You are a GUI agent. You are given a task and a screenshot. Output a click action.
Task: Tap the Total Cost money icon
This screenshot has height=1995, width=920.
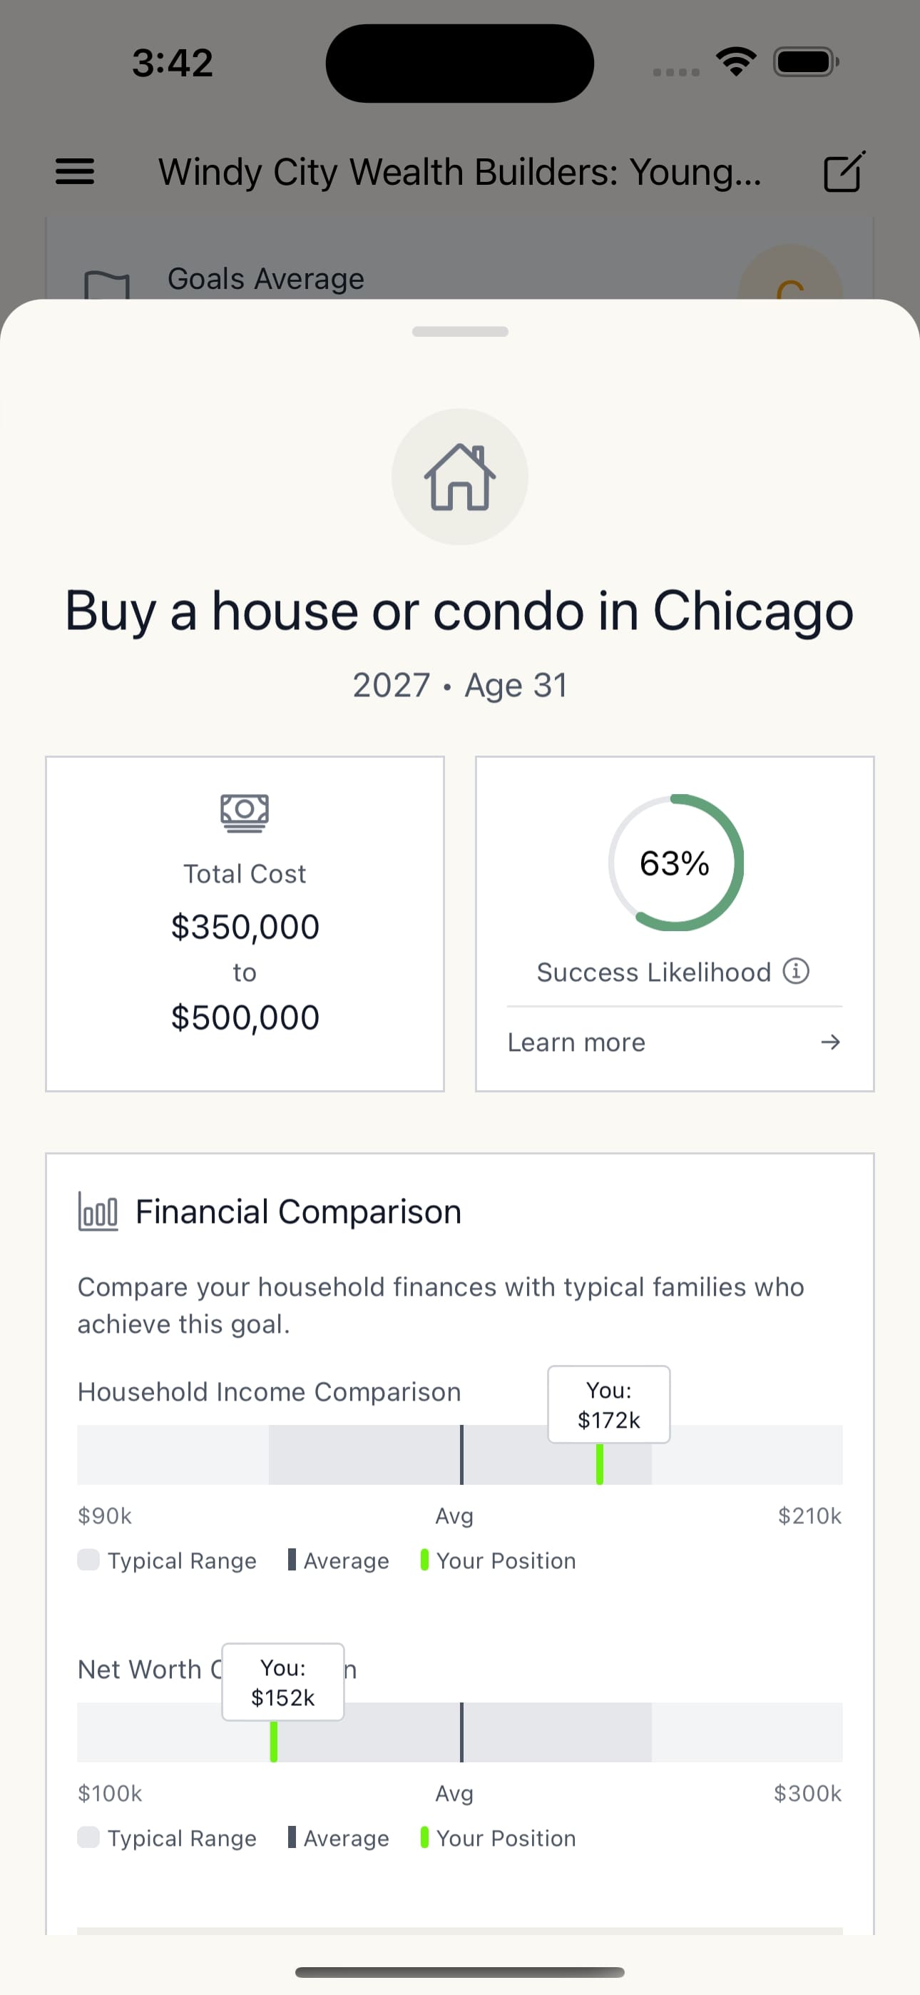(x=245, y=813)
